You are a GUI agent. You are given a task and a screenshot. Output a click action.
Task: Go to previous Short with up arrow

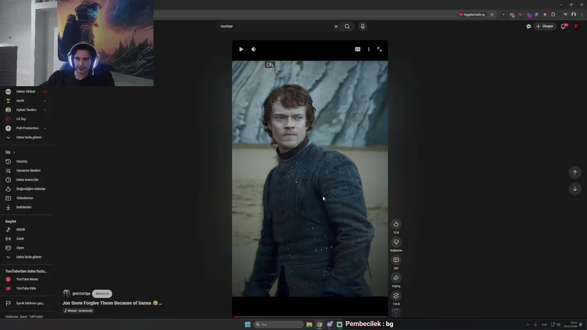575,172
